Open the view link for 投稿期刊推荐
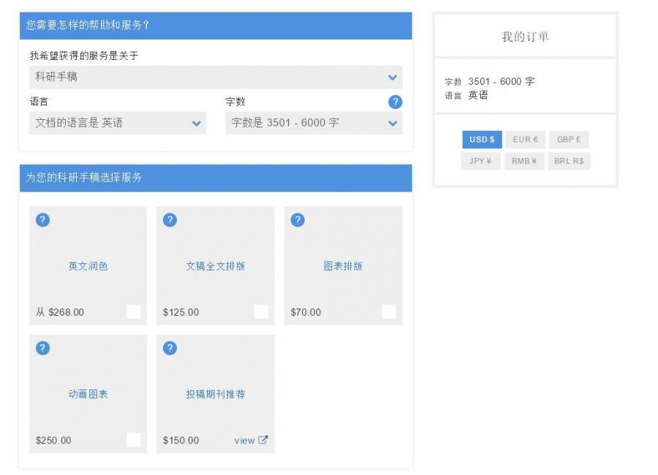 [x=244, y=440]
